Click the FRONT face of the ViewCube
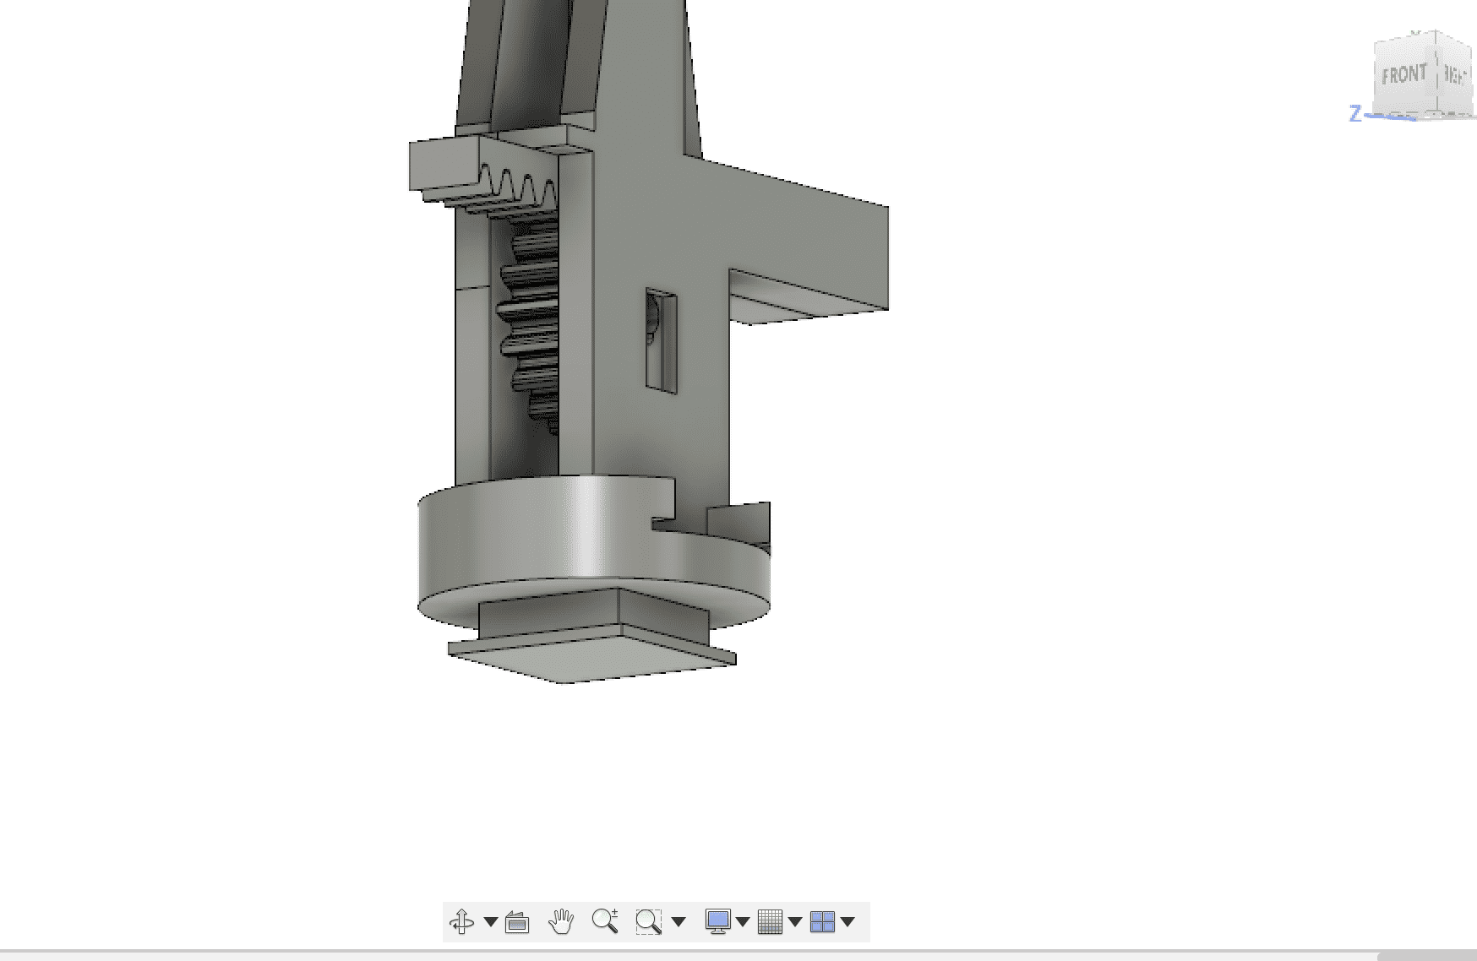Screen dimensions: 1477x961 click(x=1406, y=75)
